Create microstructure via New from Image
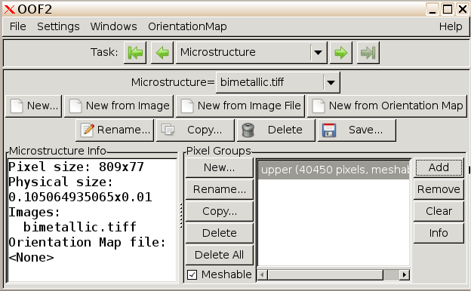Image resolution: width=471 pixels, height=291 pixels. [x=119, y=106]
